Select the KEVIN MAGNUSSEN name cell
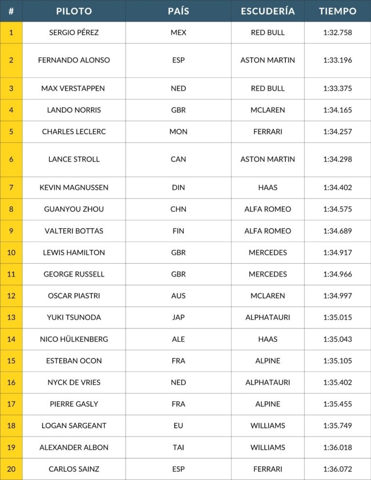The width and height of the screenshot is (371, 480). point(74,188)
